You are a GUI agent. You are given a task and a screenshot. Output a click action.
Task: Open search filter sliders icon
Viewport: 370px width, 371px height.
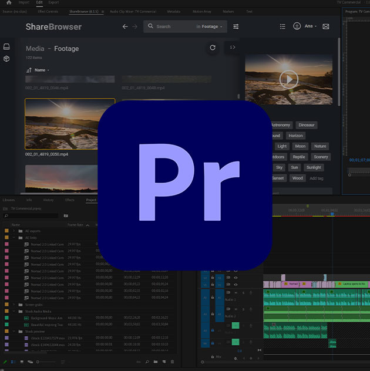tap(236, 26)
